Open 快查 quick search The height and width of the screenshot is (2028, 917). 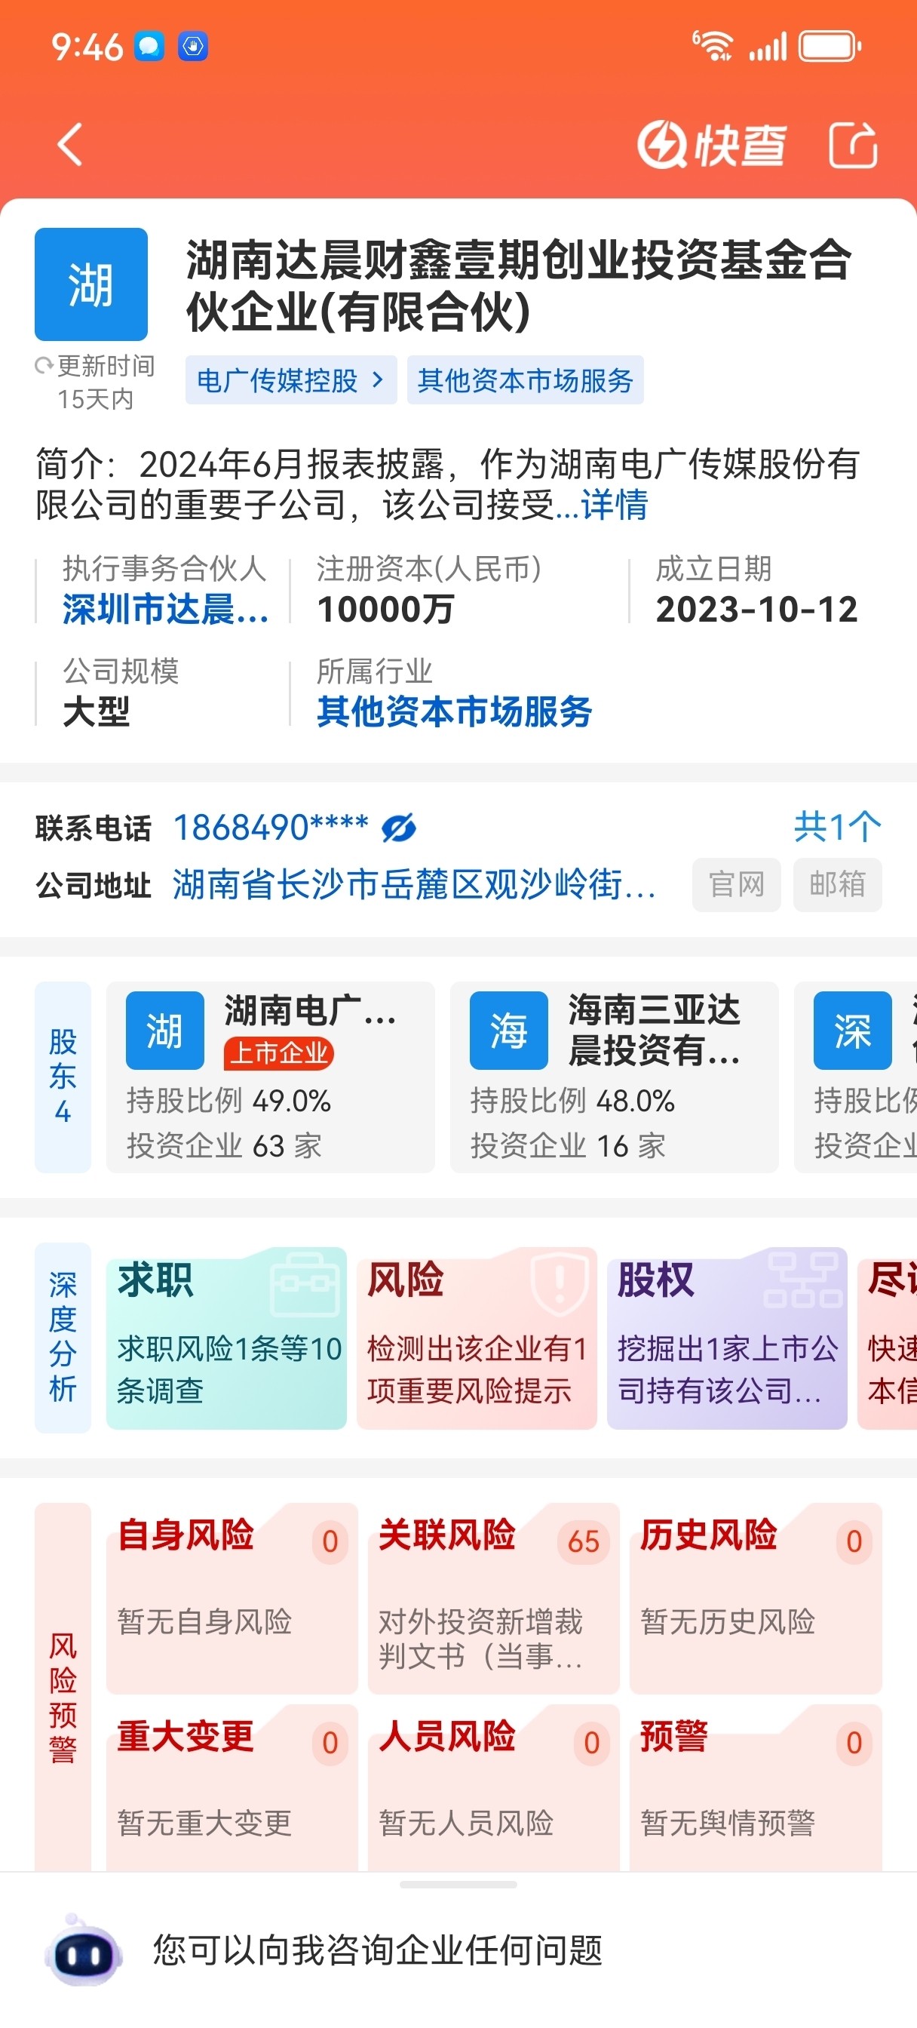[x=712, y=146]
